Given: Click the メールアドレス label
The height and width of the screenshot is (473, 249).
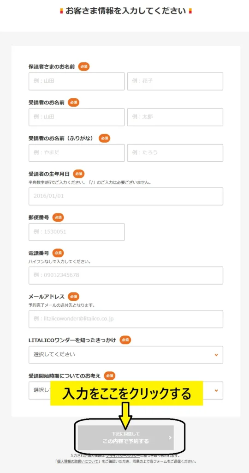Looking at the screenshot, I should point(47,297).
